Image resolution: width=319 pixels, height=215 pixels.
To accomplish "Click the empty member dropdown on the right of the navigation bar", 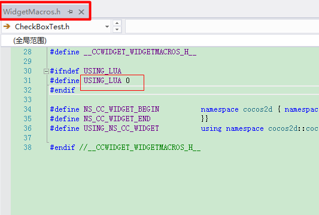I will (x=222, y=26).
